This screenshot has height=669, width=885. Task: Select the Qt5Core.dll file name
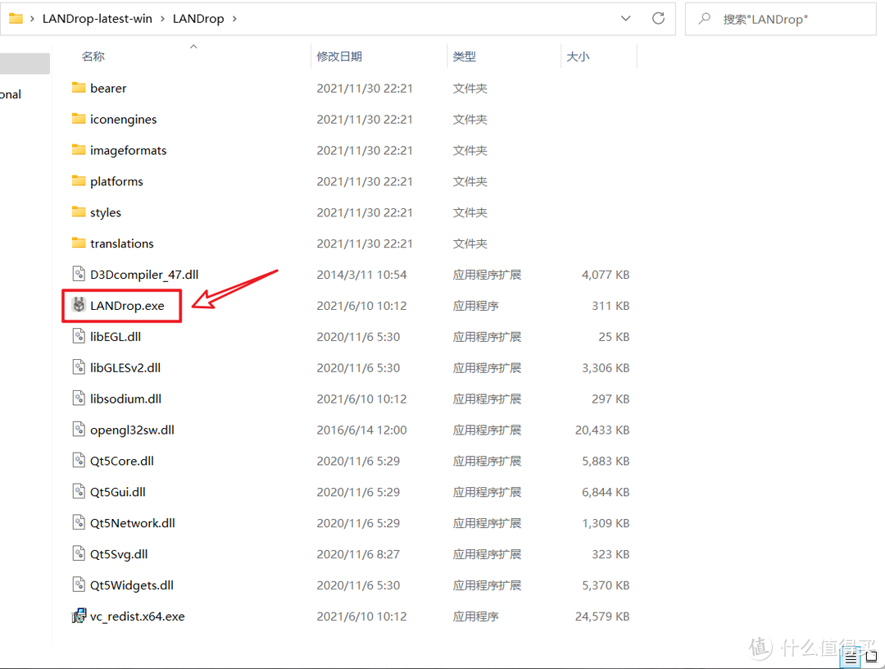pos(122,461)
